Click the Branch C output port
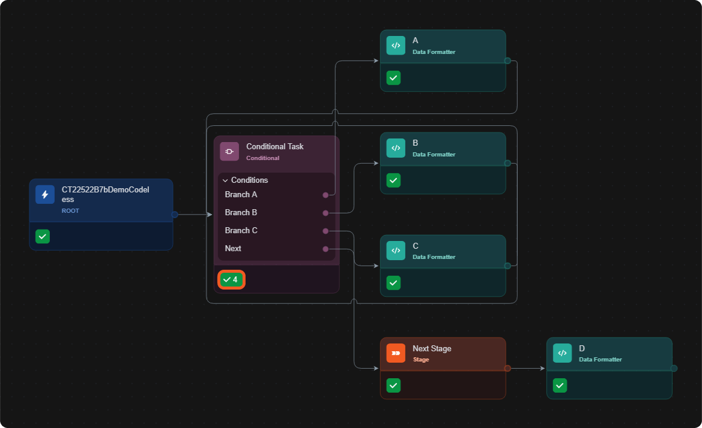The width and height of the screenshot is (702, 428). (x=325, y=231)
